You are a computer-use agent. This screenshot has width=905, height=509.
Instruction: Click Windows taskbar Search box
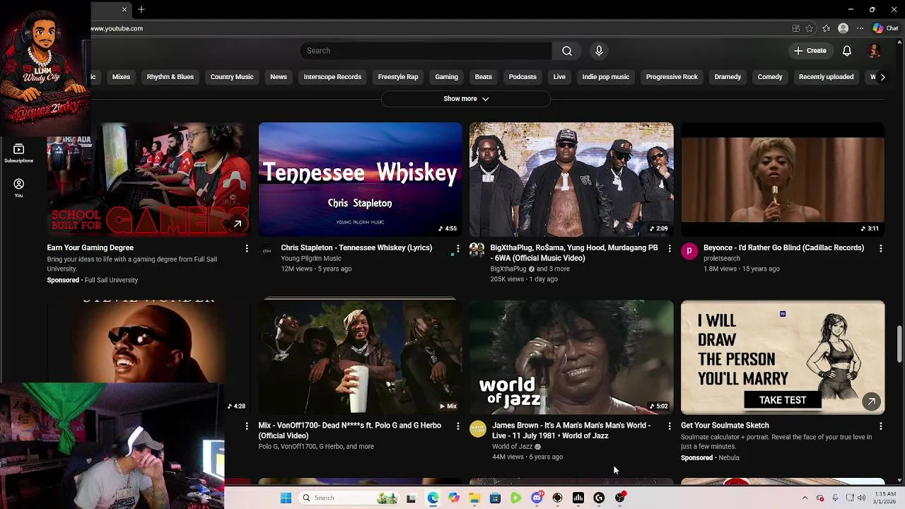point(349,498)
